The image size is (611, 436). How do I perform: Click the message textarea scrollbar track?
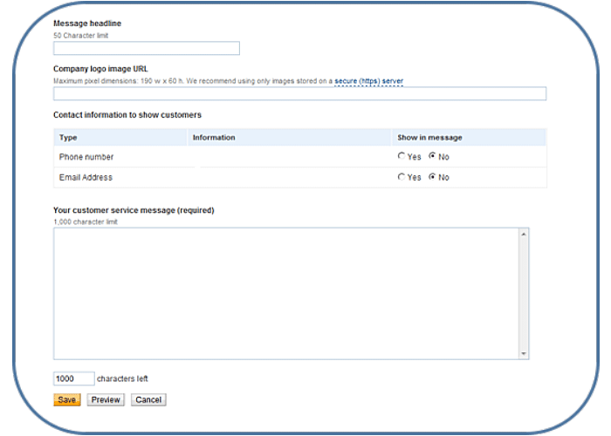coord(524,293)
